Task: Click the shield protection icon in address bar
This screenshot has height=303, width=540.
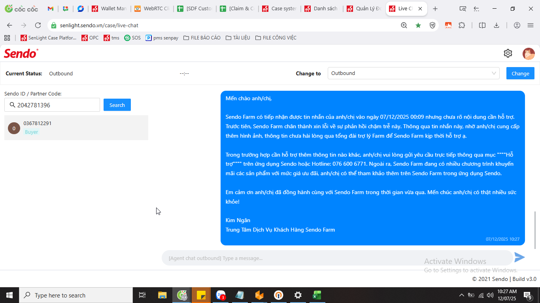Action: click(x=432, y=25)
